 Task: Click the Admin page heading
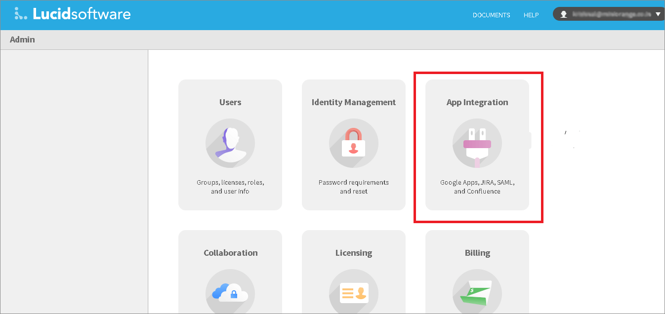pyautogui.click(x=22, y=39)
